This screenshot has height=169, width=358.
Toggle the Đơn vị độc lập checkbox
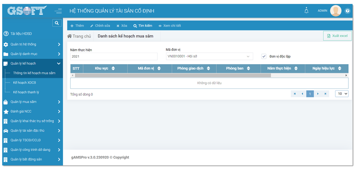click(264, 56)
